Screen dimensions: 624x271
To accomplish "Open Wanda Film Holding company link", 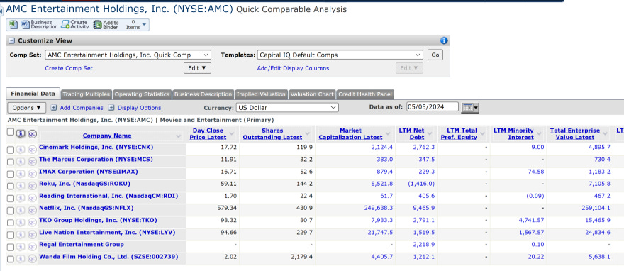I will tap(108, 257).
